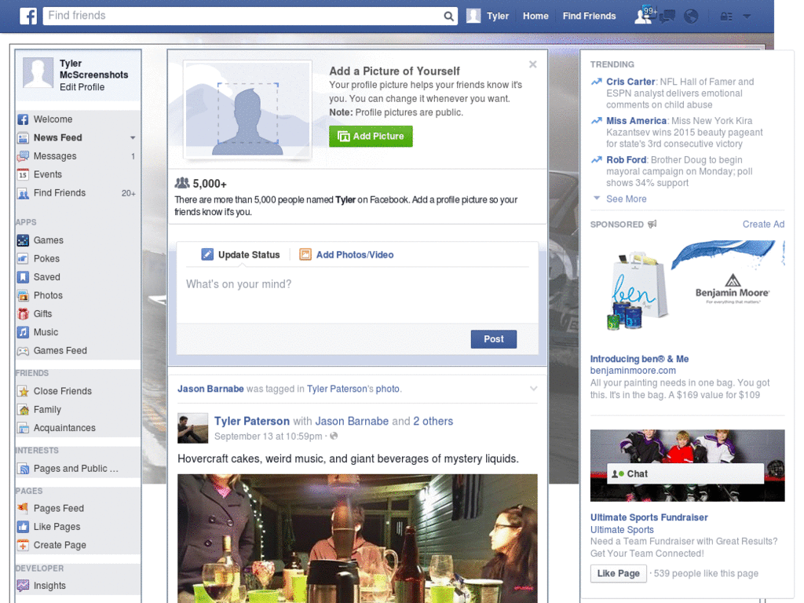
Task: Open benjaminmoore.com ad link
Action: (633, 371)
